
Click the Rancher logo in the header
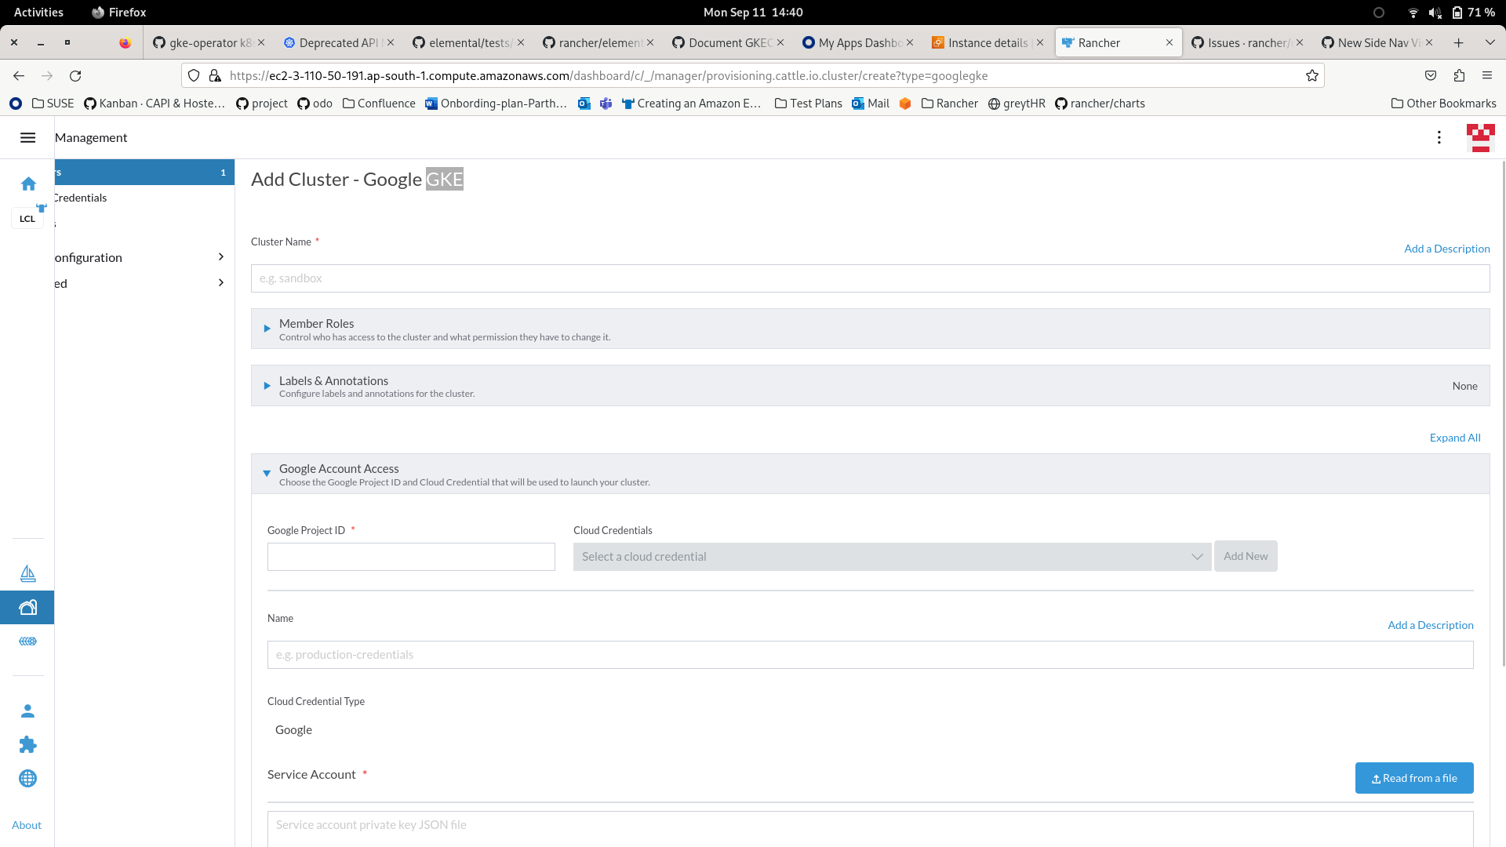click(x=1480, y=137)
